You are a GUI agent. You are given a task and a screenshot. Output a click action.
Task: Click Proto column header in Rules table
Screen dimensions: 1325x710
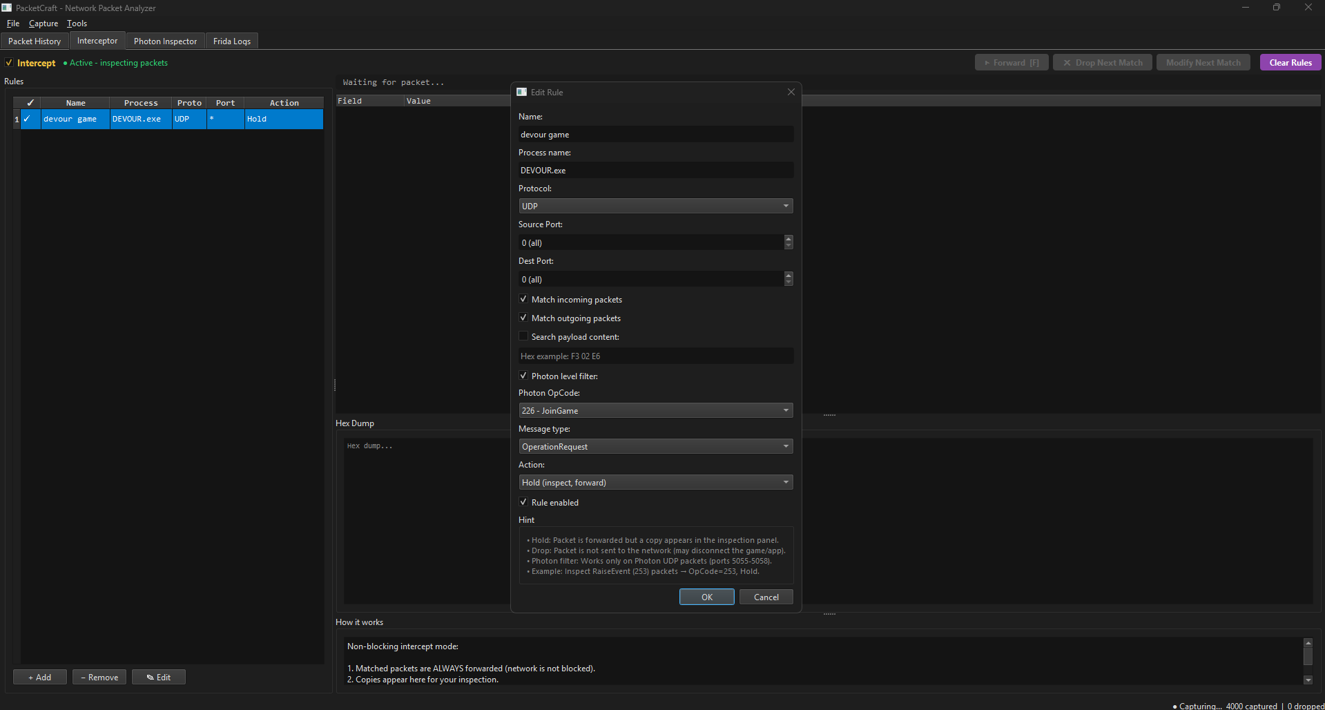(x=189, y=102)
